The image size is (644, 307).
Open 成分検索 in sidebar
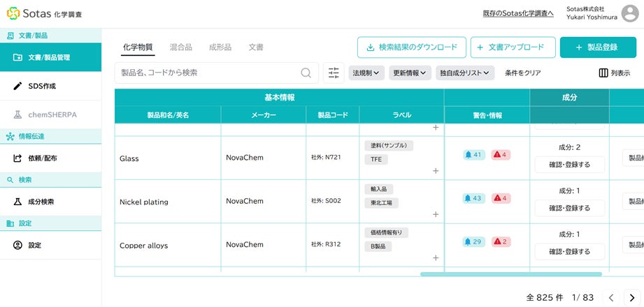click(50, 202)
